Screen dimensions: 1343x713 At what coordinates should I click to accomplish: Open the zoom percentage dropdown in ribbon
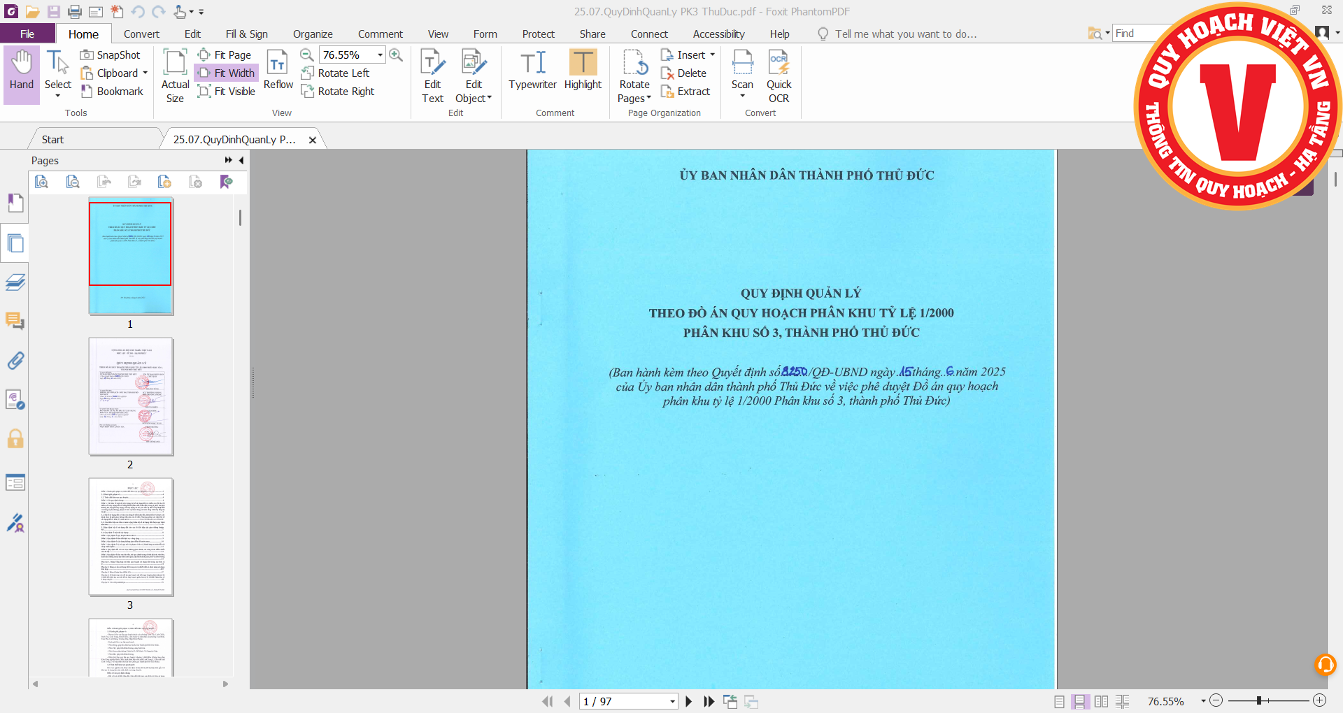tap(380, 55)
